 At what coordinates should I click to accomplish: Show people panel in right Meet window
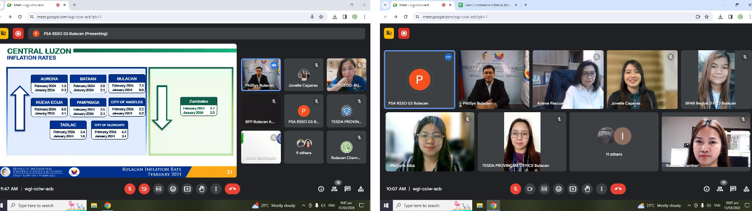point(720,189)
